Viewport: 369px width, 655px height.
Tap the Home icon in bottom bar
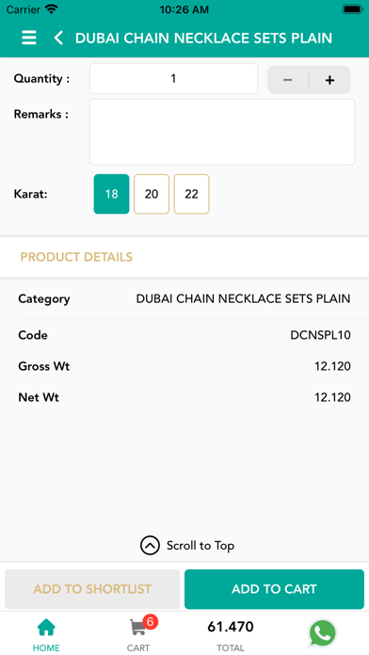46,628
